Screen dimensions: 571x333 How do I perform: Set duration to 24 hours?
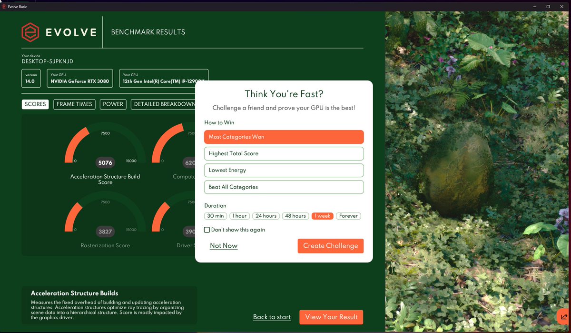(x=266, y=216)
